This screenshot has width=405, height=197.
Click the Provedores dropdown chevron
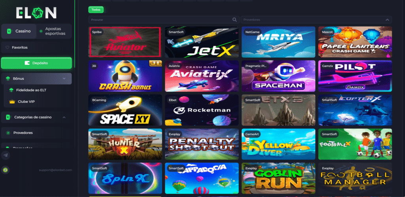[387, 20]
